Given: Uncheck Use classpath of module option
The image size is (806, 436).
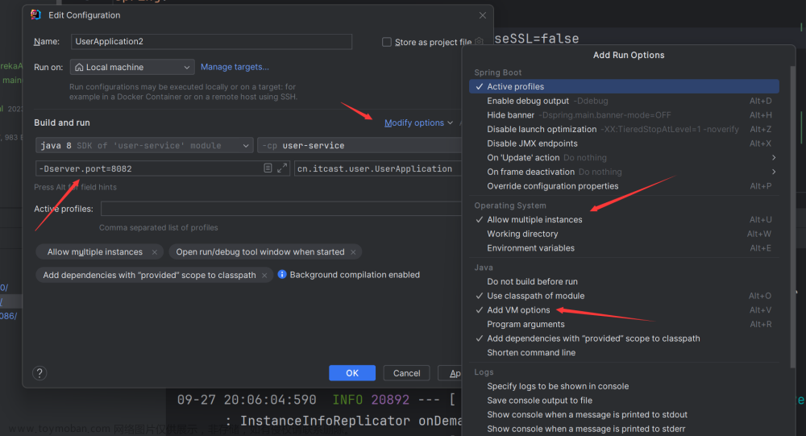Looking at the screenshot, I should pyautogui.click(x=624, y=296).
